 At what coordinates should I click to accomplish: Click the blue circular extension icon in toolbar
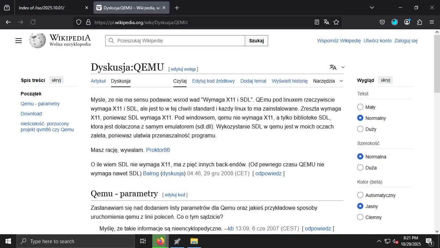[x=395, y=22]
